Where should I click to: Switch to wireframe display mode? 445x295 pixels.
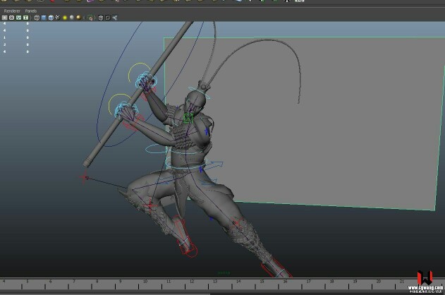pos(37,18)
